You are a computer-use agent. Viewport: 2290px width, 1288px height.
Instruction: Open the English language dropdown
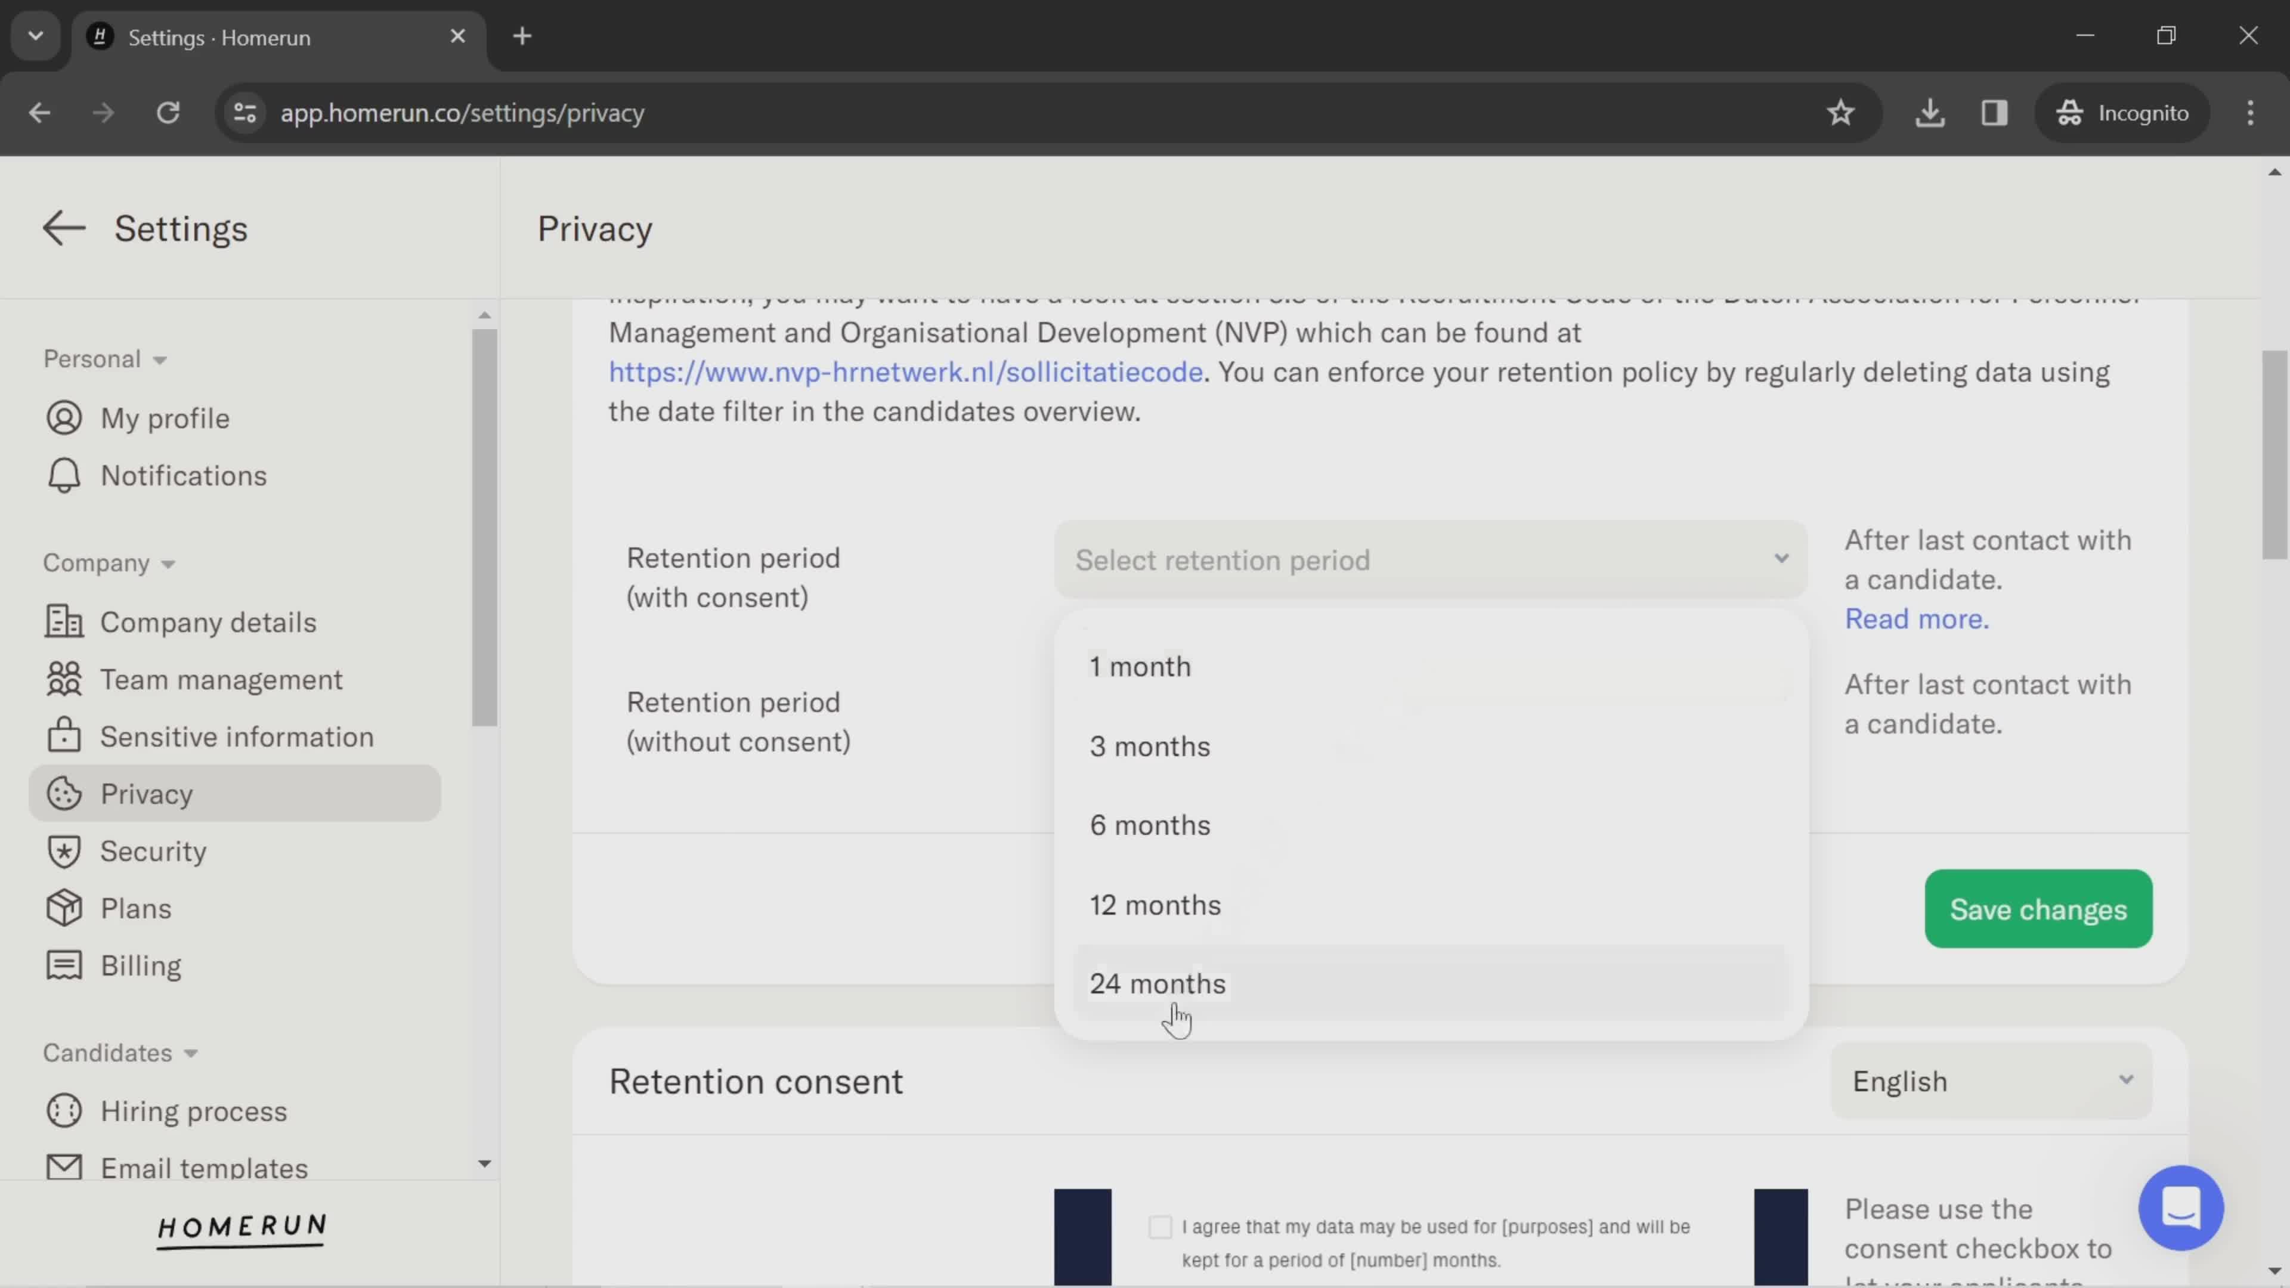1991,1081
